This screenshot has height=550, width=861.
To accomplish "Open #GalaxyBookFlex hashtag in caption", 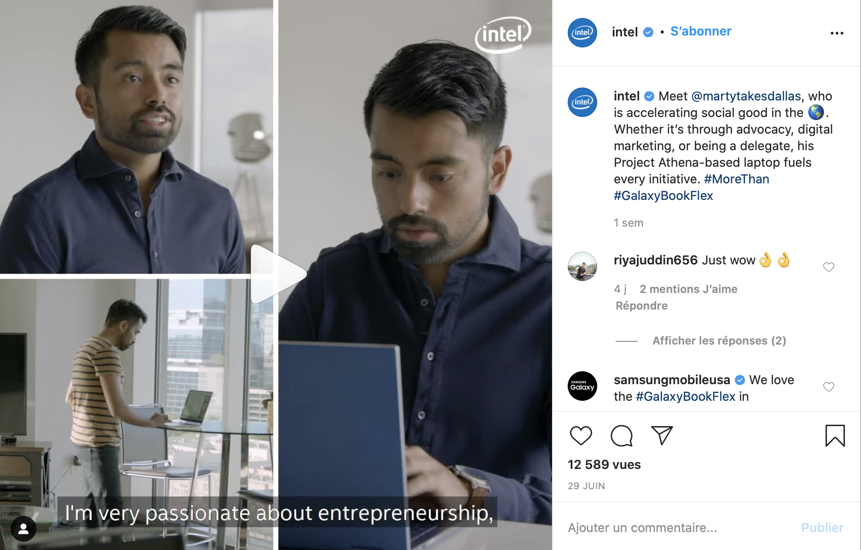I will (663, 196).
